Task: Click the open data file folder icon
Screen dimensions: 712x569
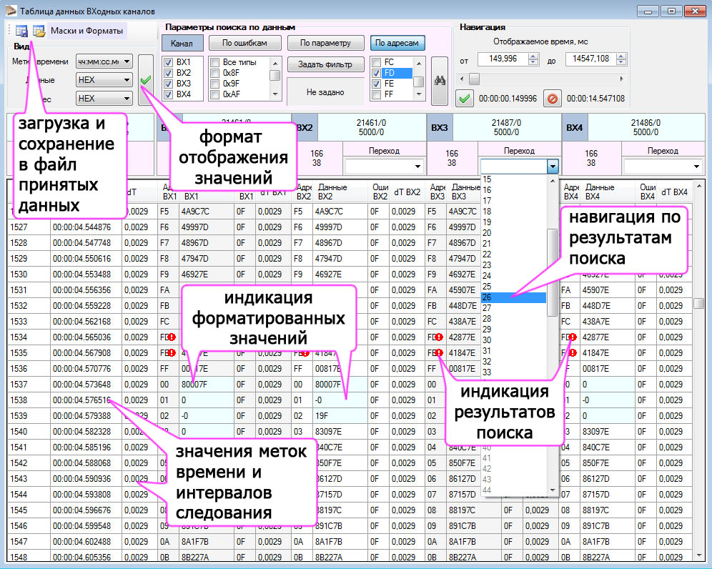Action: tap(38, 31)
